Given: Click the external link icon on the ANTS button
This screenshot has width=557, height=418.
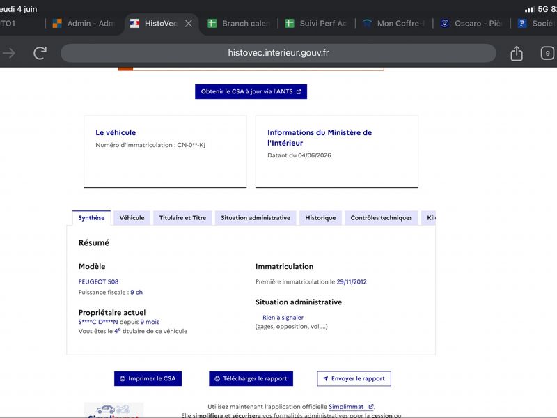Looking at the screenshot, I should [299, 92].
